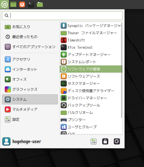This screenshot has height=167, width=144.
Task: Open the Linux Mint menu button
Action: click(x=4, y=4)
